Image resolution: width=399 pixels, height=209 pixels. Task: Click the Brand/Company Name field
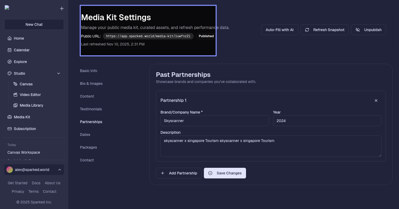pyautogui.click(x=214, y=121)
